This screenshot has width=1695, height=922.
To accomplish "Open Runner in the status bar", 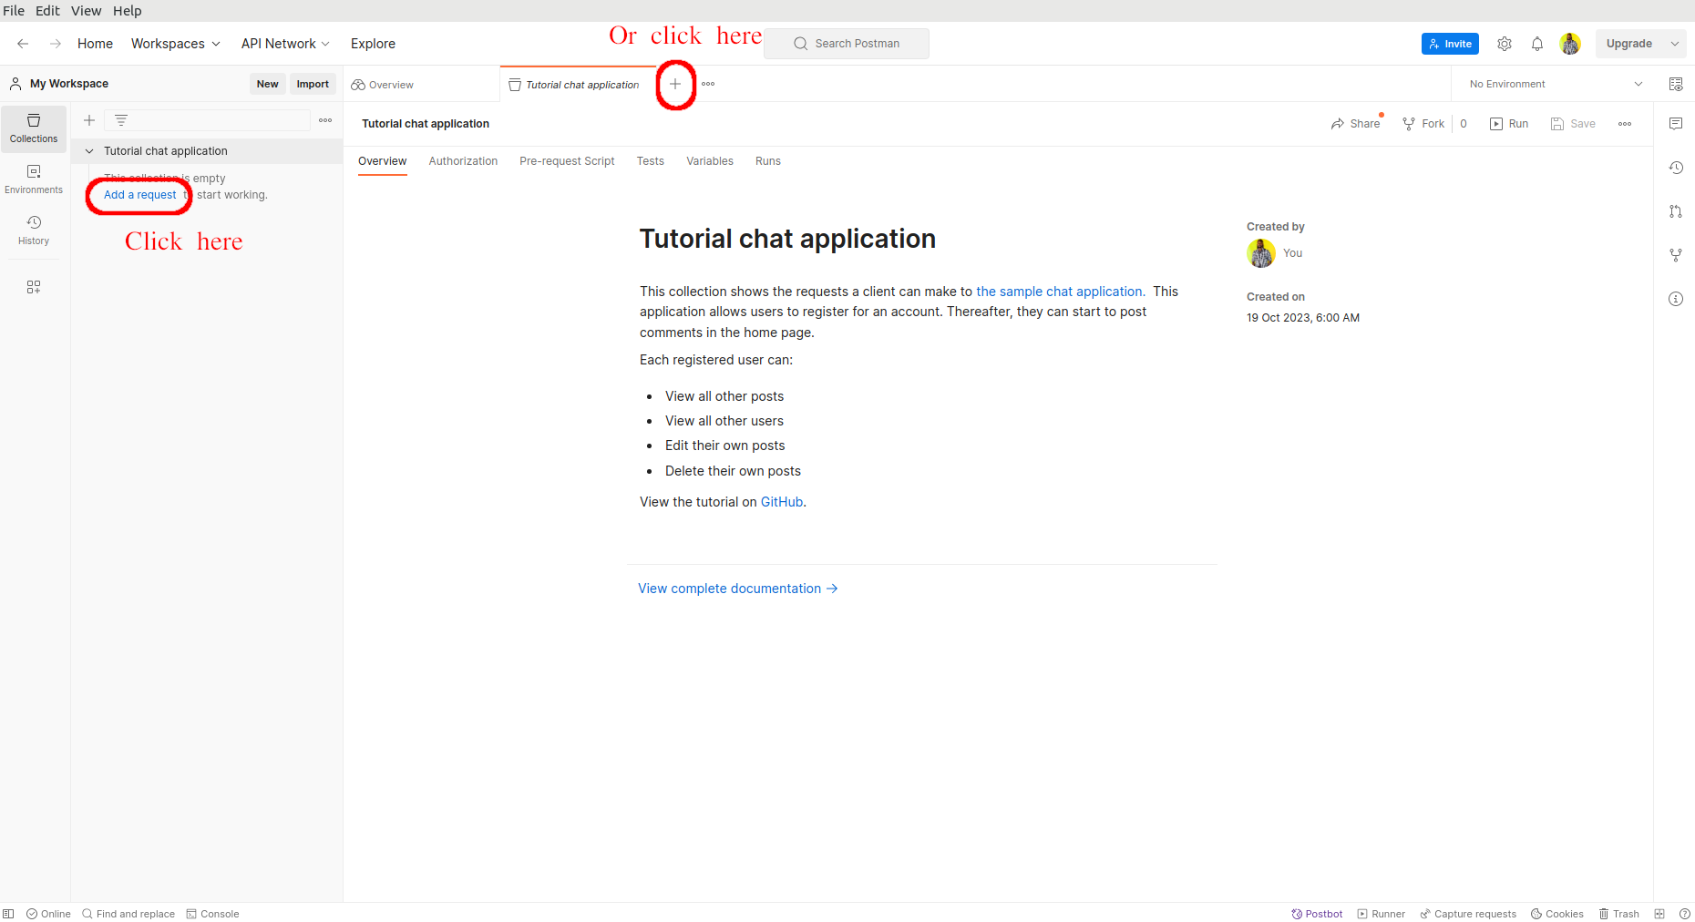I will 1382,914.
